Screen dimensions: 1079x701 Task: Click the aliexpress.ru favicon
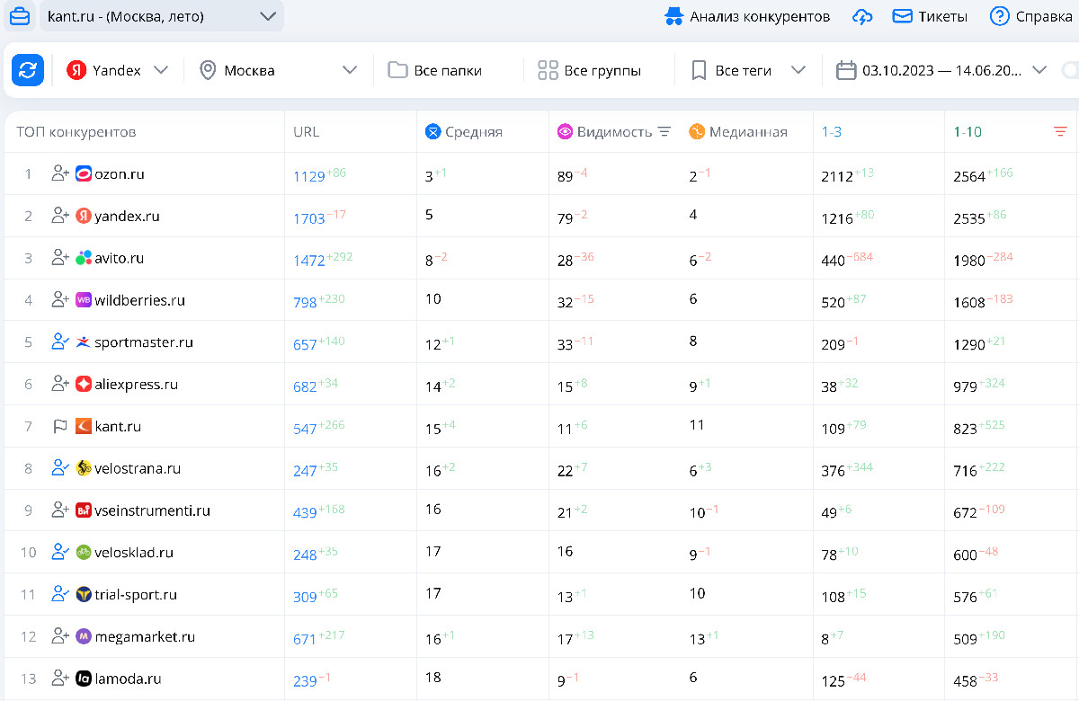84,384
